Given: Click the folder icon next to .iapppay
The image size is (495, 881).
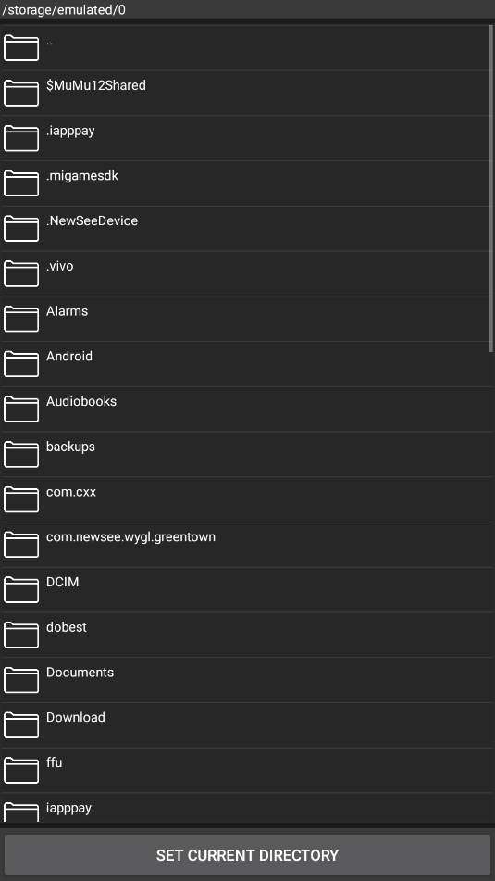Looking at the screenshot, I should (x=21, y=138).
